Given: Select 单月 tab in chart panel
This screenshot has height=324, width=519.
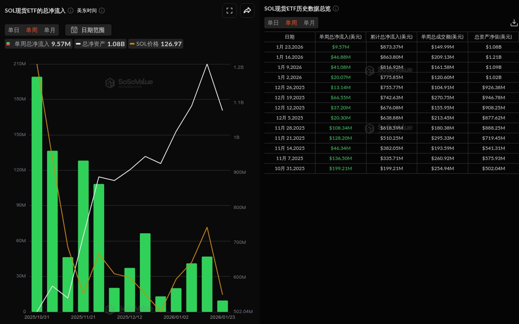Looking at the screenshot, I should click(x=49, y=30).
